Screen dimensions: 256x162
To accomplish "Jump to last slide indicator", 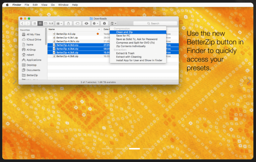I will point(148,149).
